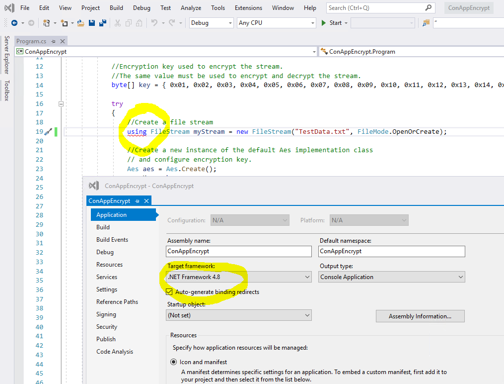Click the Undo arrow icon

click(x=154, y=23)
